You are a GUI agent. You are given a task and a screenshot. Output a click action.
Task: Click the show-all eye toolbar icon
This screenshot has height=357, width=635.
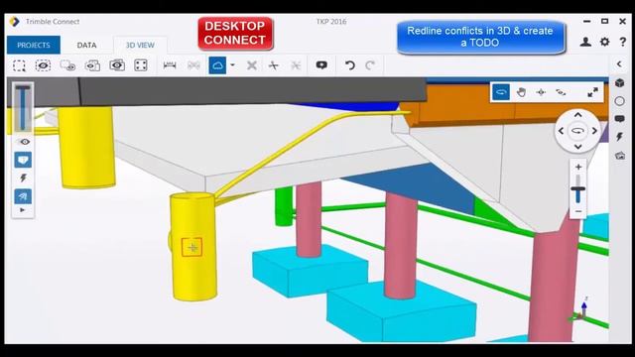[117, 65]
